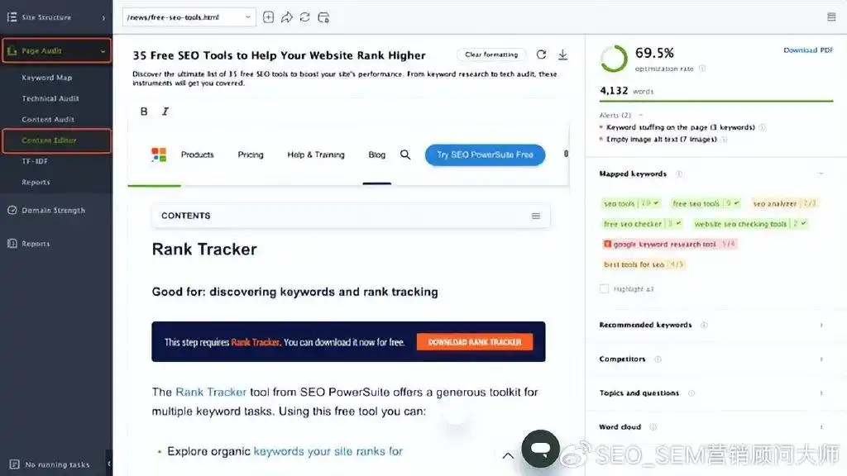The width and height of the screenshot is (847, 476).
Task: Open Pricing in page navigation
Action: [x=251, y=155]
